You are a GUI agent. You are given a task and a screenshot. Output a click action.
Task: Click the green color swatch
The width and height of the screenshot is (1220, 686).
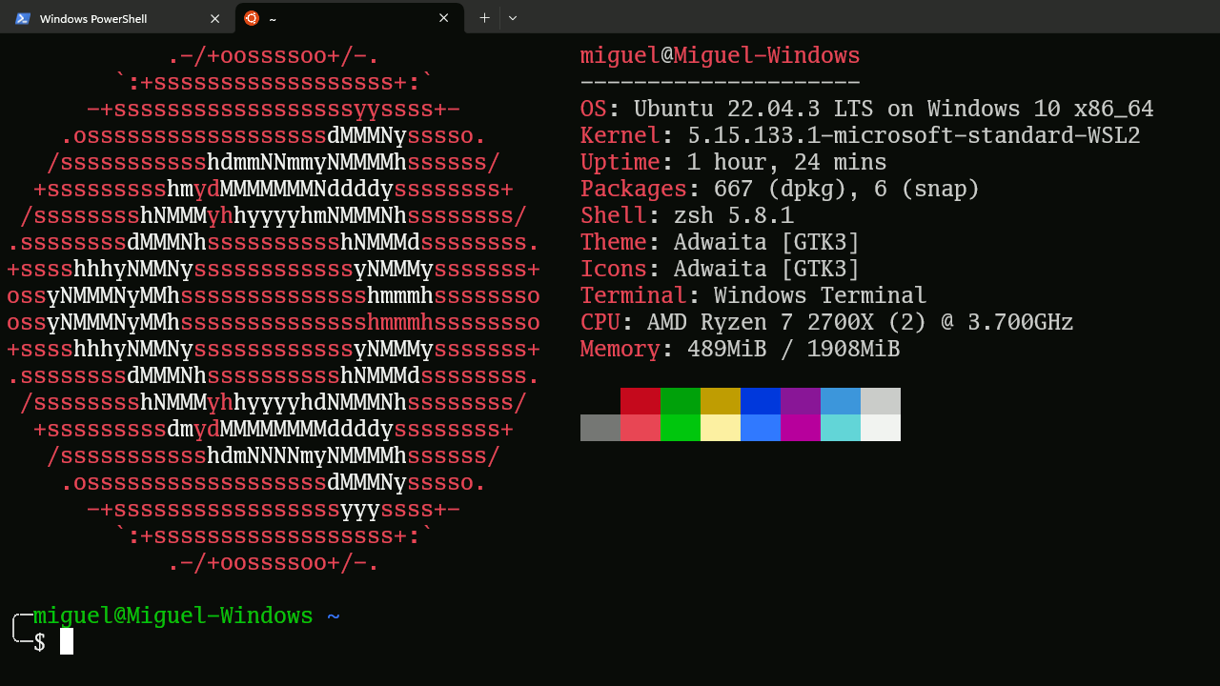click(x=681, y=400)
